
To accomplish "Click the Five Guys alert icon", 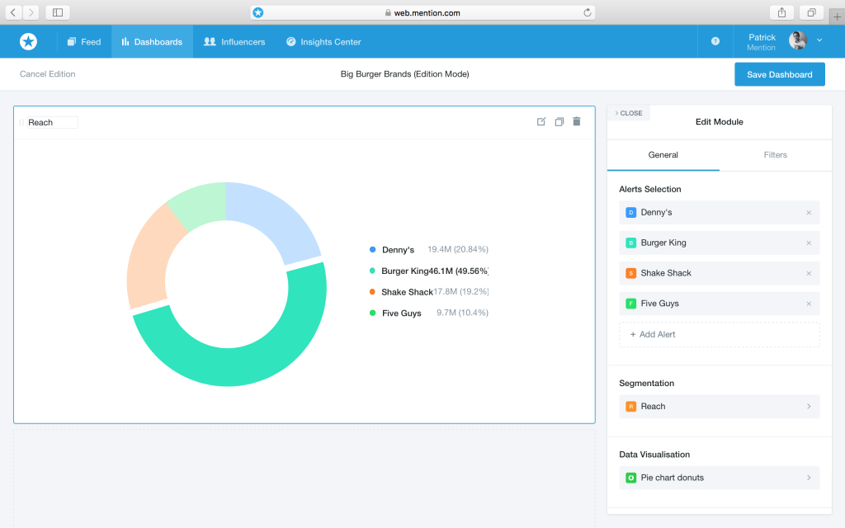I will click(630, 304).
